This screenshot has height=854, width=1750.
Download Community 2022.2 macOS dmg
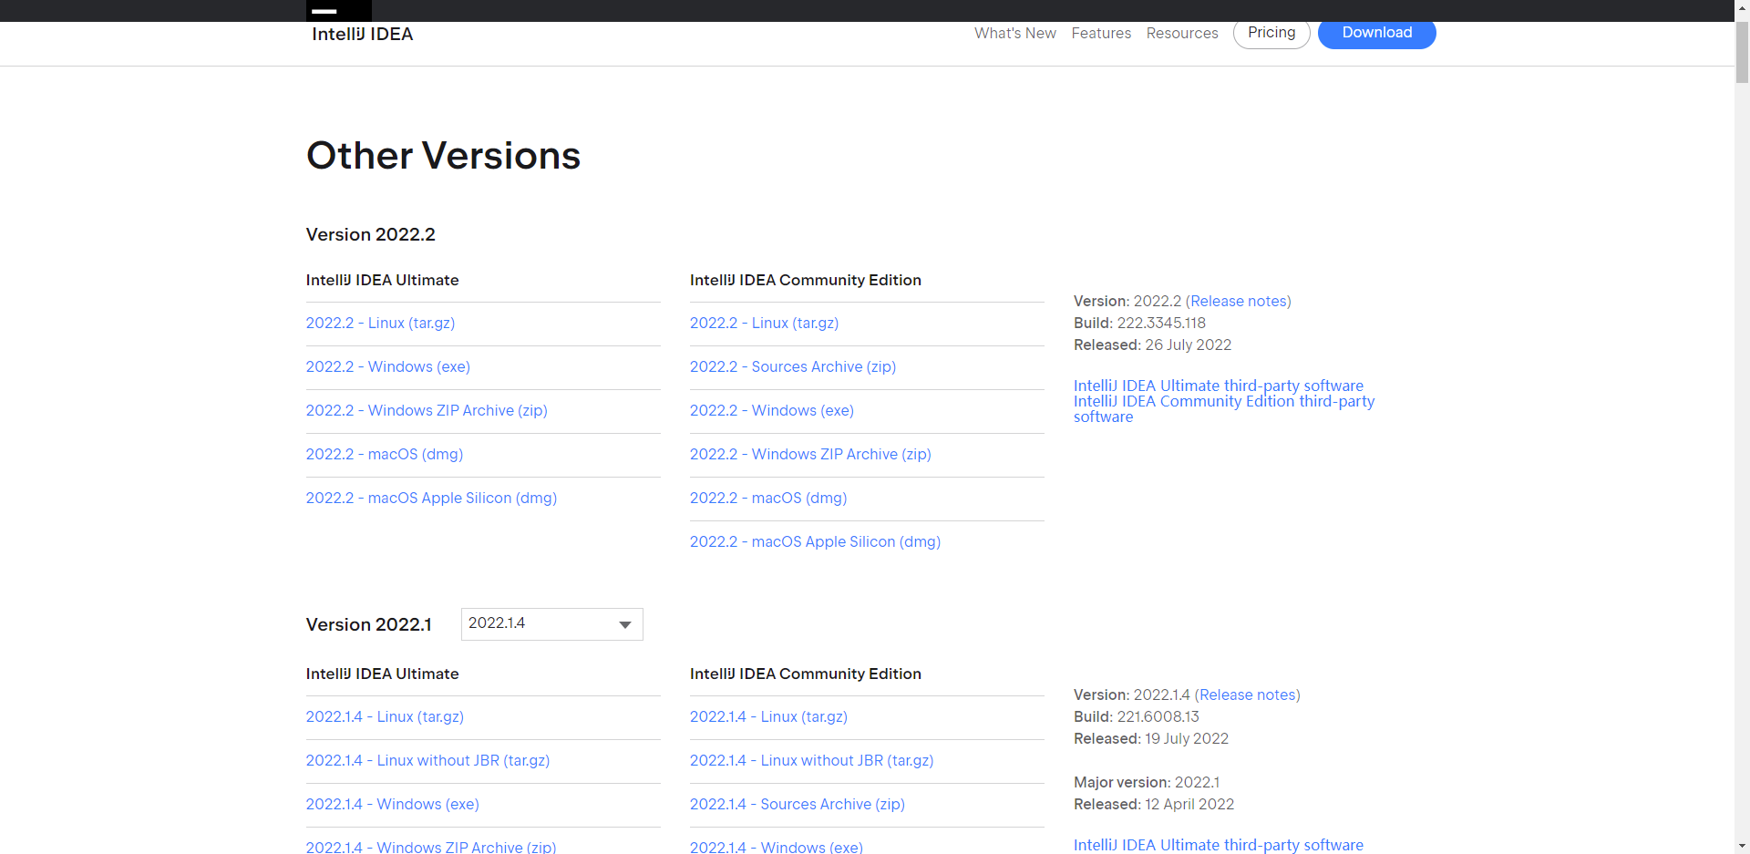tap(768, 498)
